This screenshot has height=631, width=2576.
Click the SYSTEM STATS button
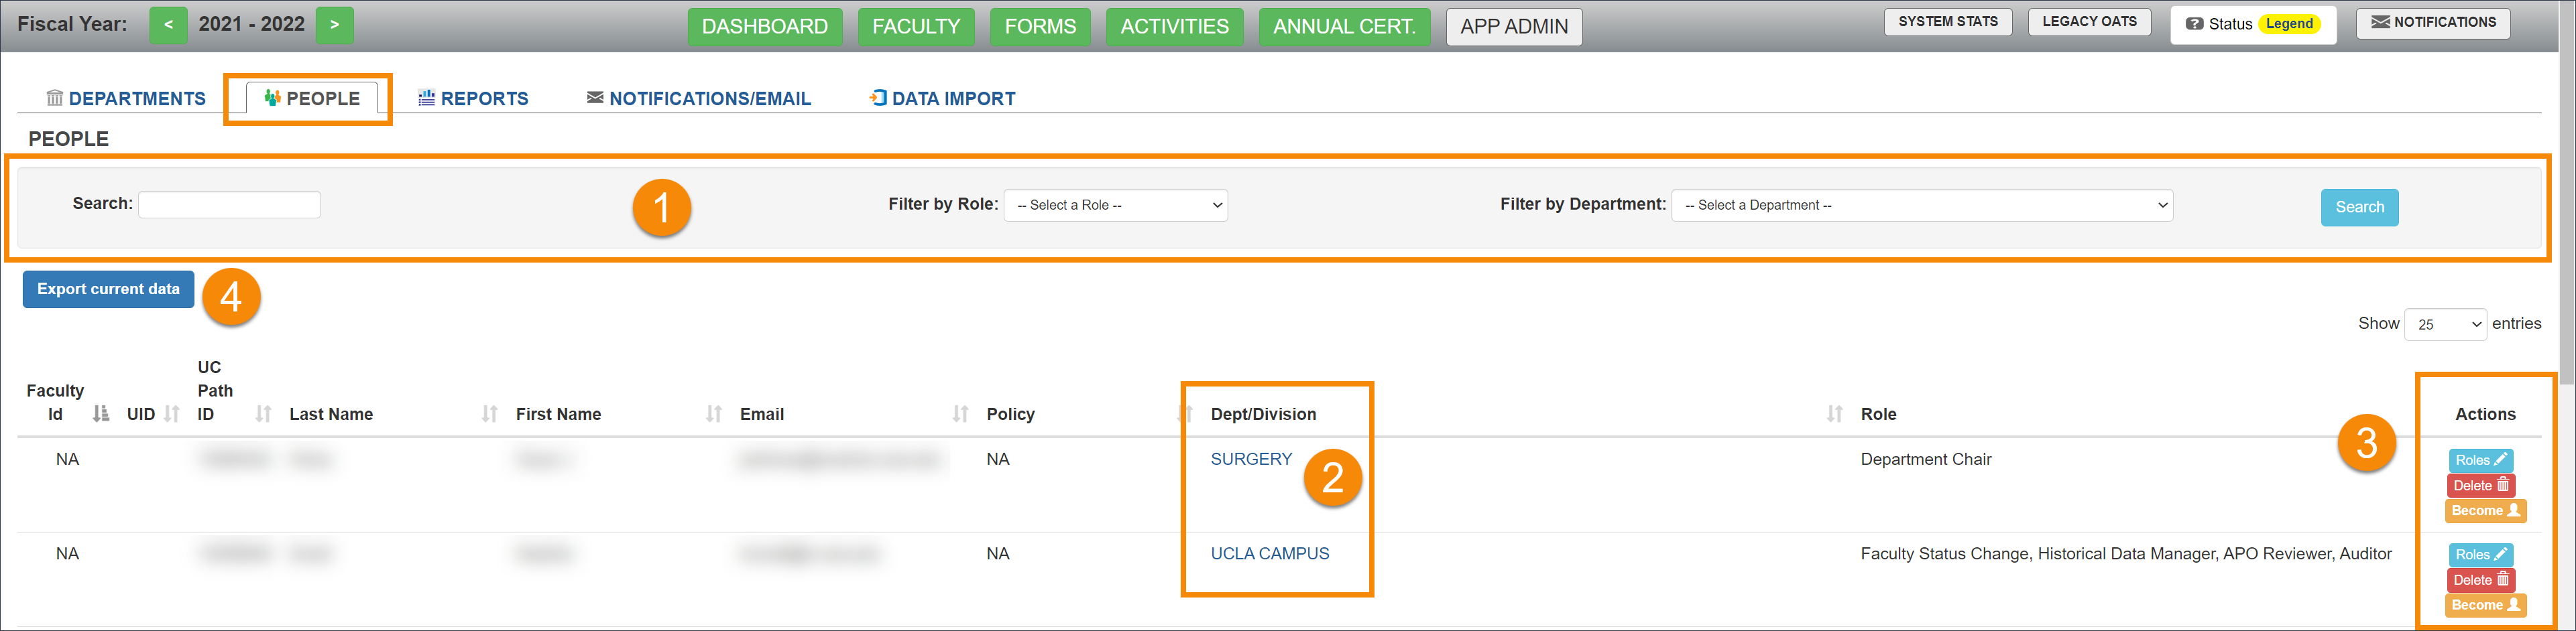[1947, 22]
